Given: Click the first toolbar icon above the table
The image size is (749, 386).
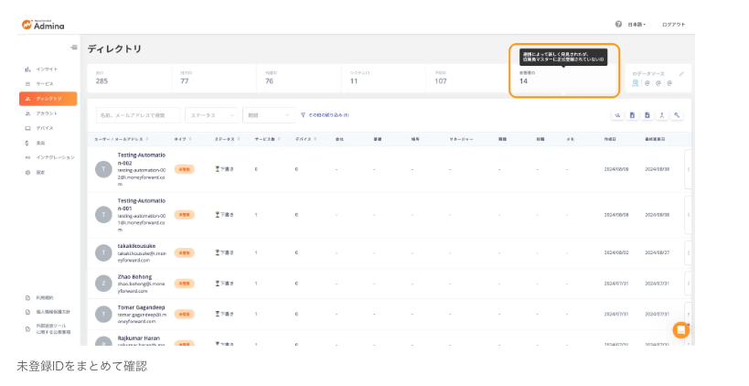Looking at the screenshot, I should tap(617, 115).
